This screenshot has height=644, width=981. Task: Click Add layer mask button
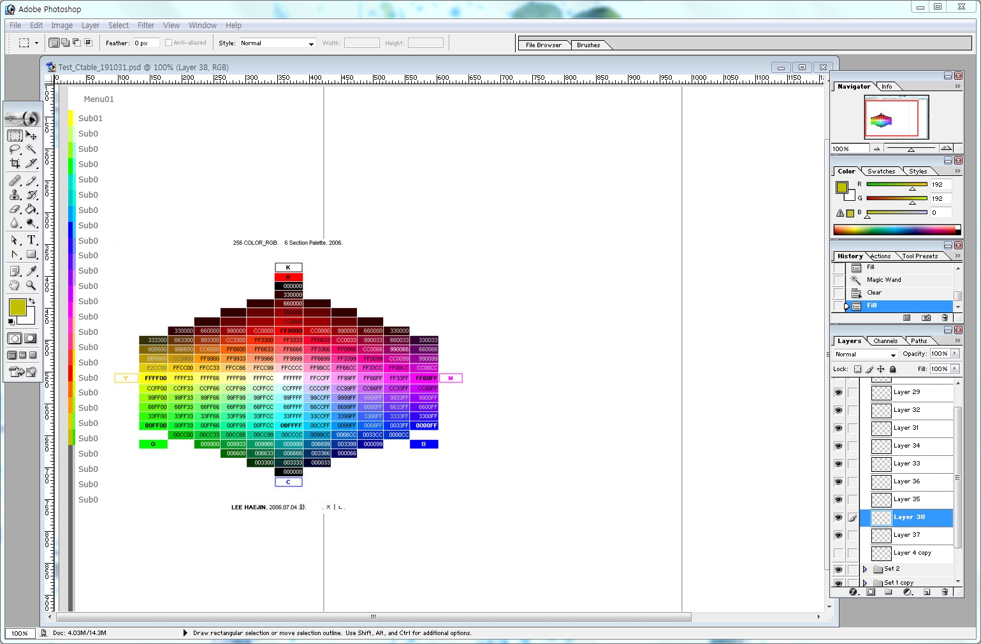[x=871, y=592]
